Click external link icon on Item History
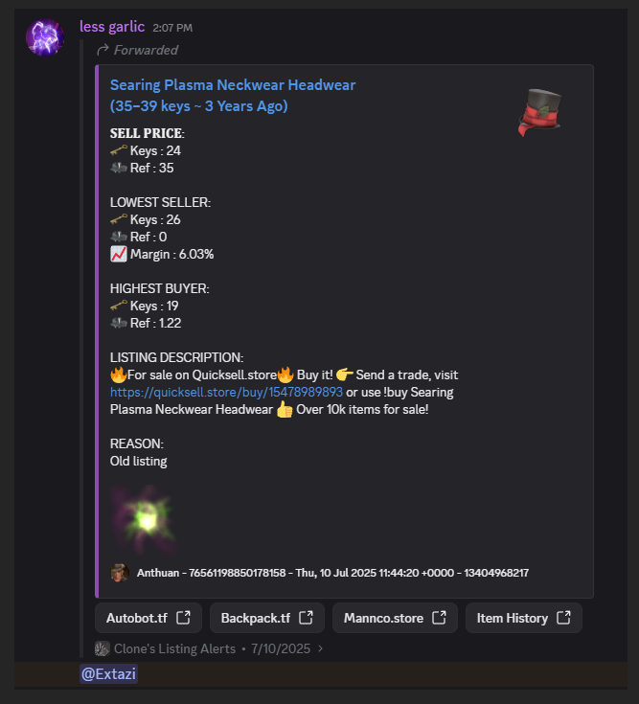 click(x=563, y=618)
